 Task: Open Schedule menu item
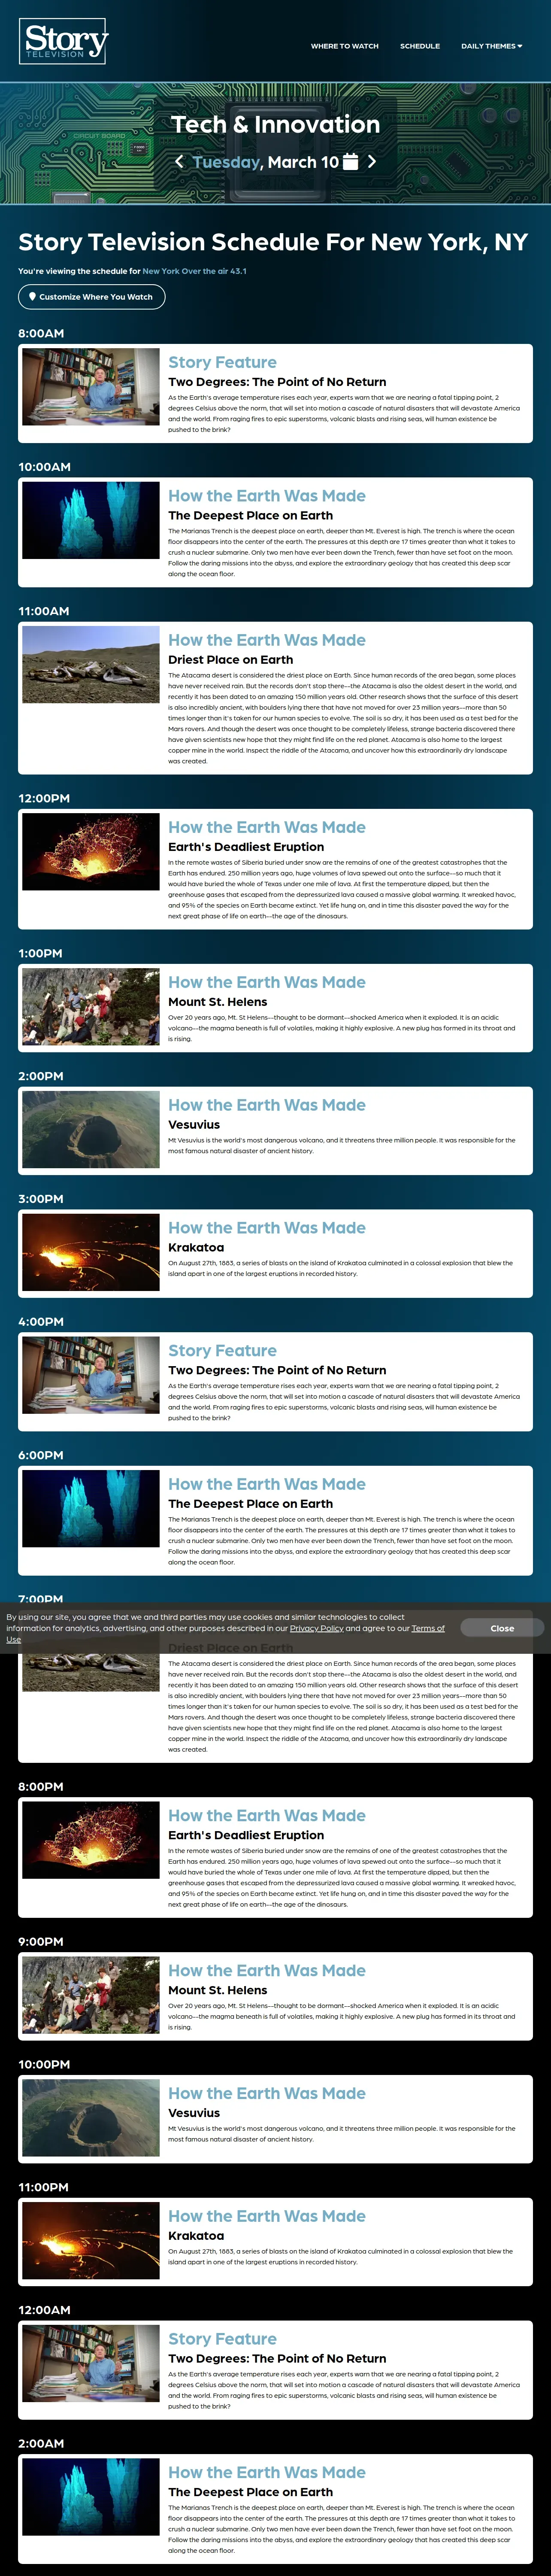420,46
